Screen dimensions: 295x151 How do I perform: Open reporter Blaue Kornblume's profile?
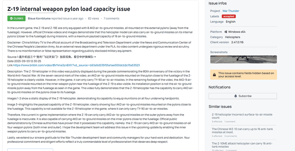[39, 18]
